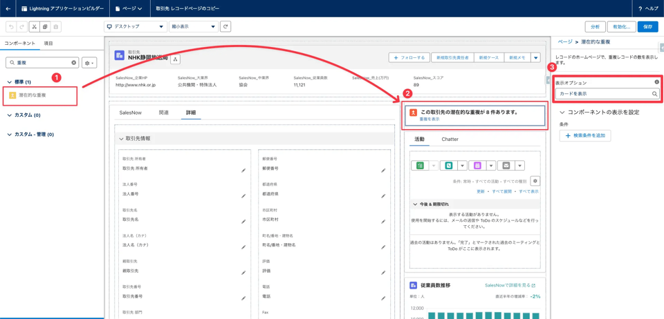Click the ページ breadcrumb link

[564, 42]
